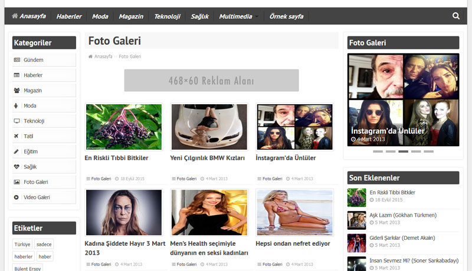The height and width of the screenshot is (271, 472).
Task: Open İnsan Sevmez Mi? recent post
Action: [x=414, y=260]
